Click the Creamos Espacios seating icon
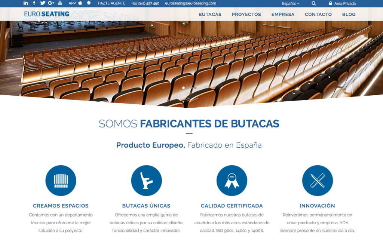The image size is (383, 249). [61, 180]
